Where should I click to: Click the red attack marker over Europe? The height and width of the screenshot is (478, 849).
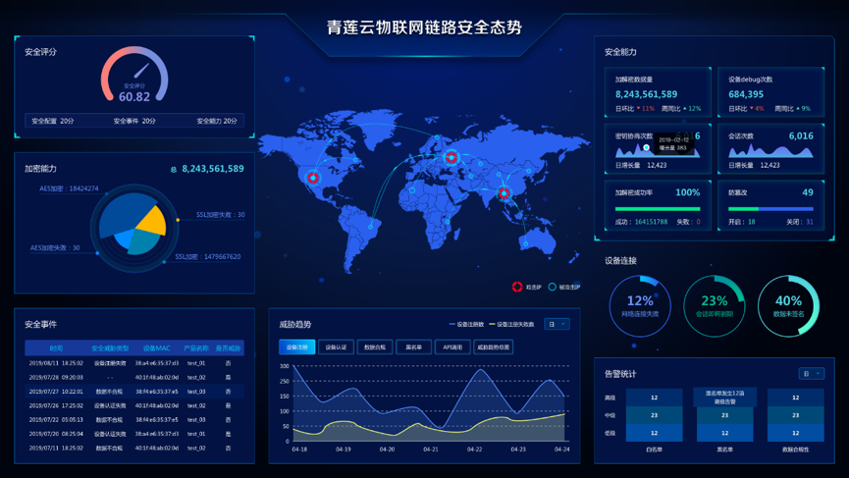[451, 157]
